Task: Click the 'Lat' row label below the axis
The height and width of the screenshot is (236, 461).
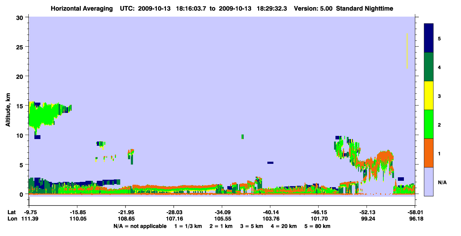Action: point(12,212)
